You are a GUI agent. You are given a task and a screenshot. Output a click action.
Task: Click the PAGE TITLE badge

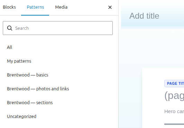[174, 83]
